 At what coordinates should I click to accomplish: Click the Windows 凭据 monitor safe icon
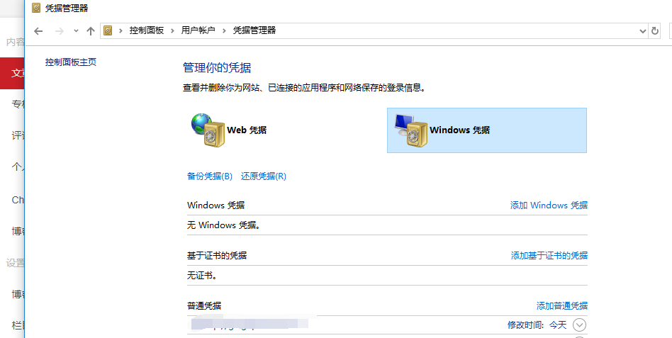click(411, 130)
